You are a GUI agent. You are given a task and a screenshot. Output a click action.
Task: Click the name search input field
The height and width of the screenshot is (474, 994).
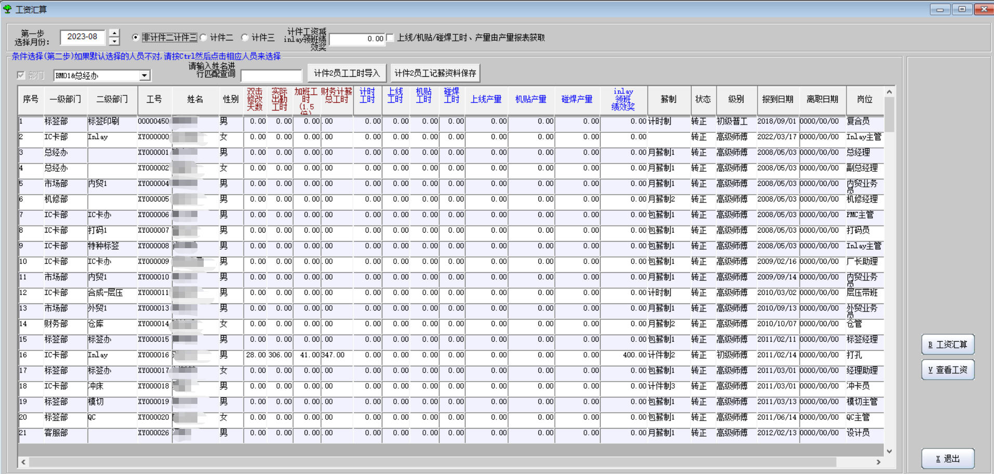coord(271,76)
